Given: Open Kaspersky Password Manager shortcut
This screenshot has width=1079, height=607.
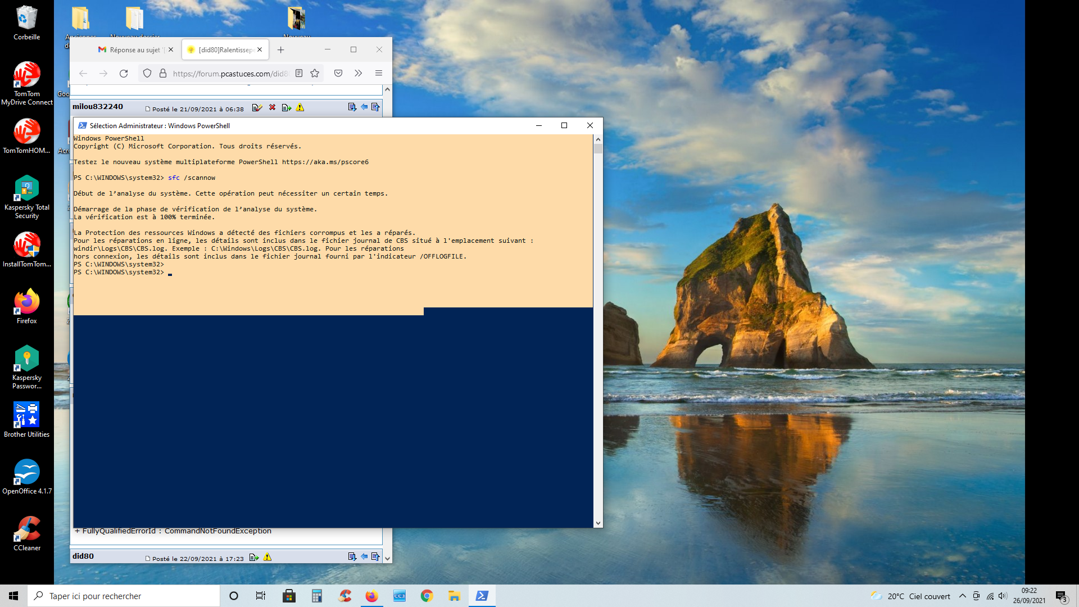Looking at the screenshot, I should [x=26, y=367].
